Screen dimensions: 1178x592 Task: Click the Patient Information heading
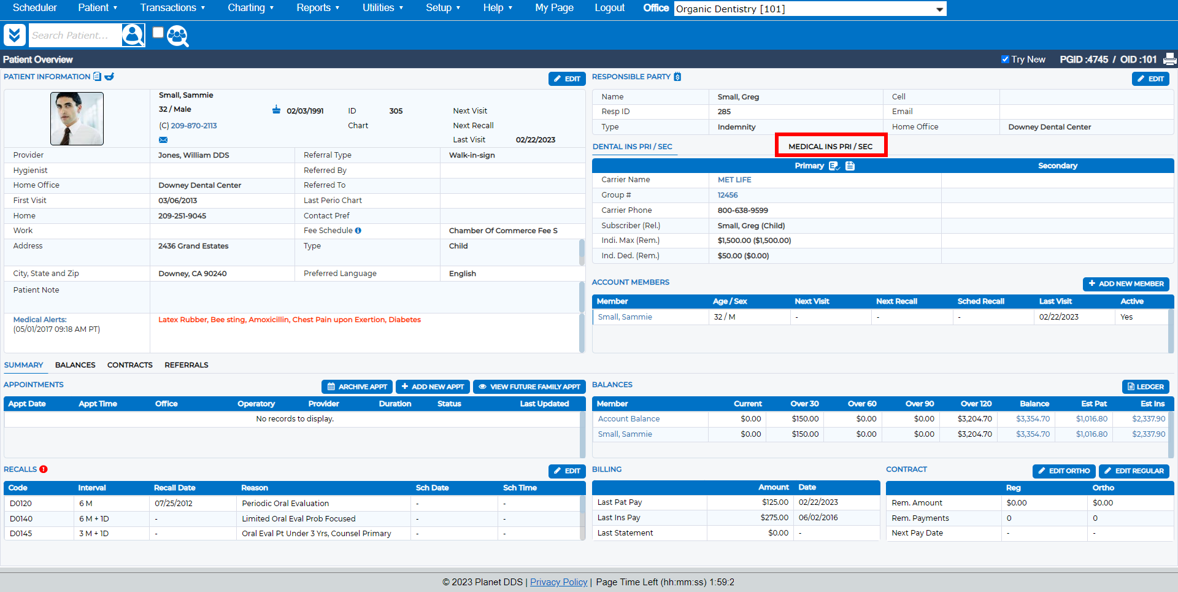click(47, 77)
